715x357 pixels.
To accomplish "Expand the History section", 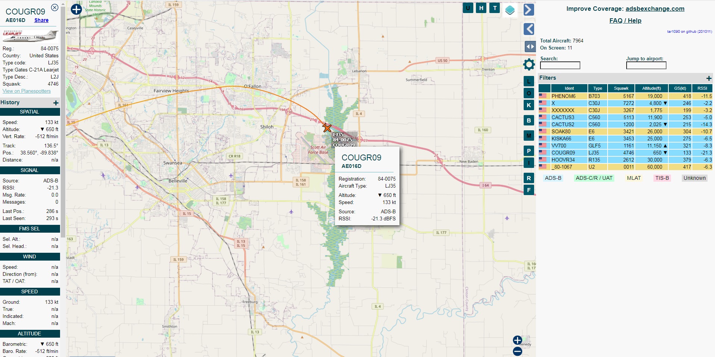I will [x=56, y=103].
